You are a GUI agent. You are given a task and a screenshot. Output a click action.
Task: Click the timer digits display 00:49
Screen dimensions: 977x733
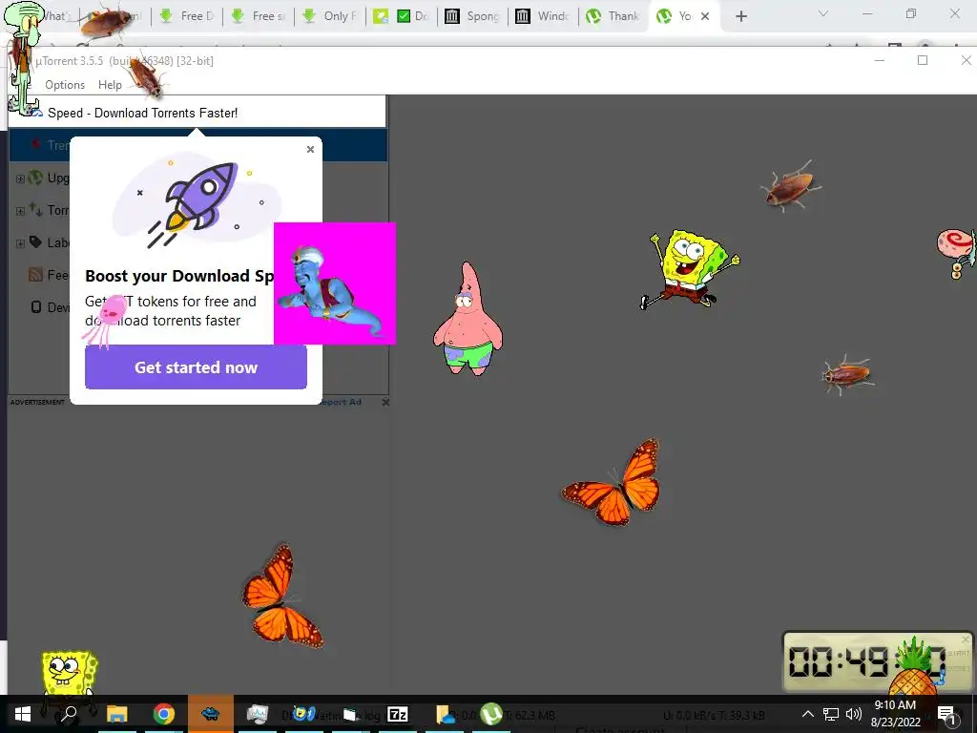[866, 662]
